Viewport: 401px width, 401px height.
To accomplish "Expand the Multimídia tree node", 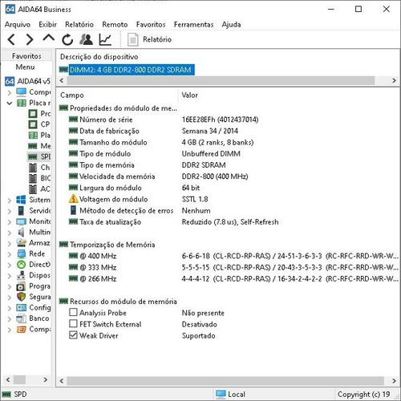I will [10, 233].
